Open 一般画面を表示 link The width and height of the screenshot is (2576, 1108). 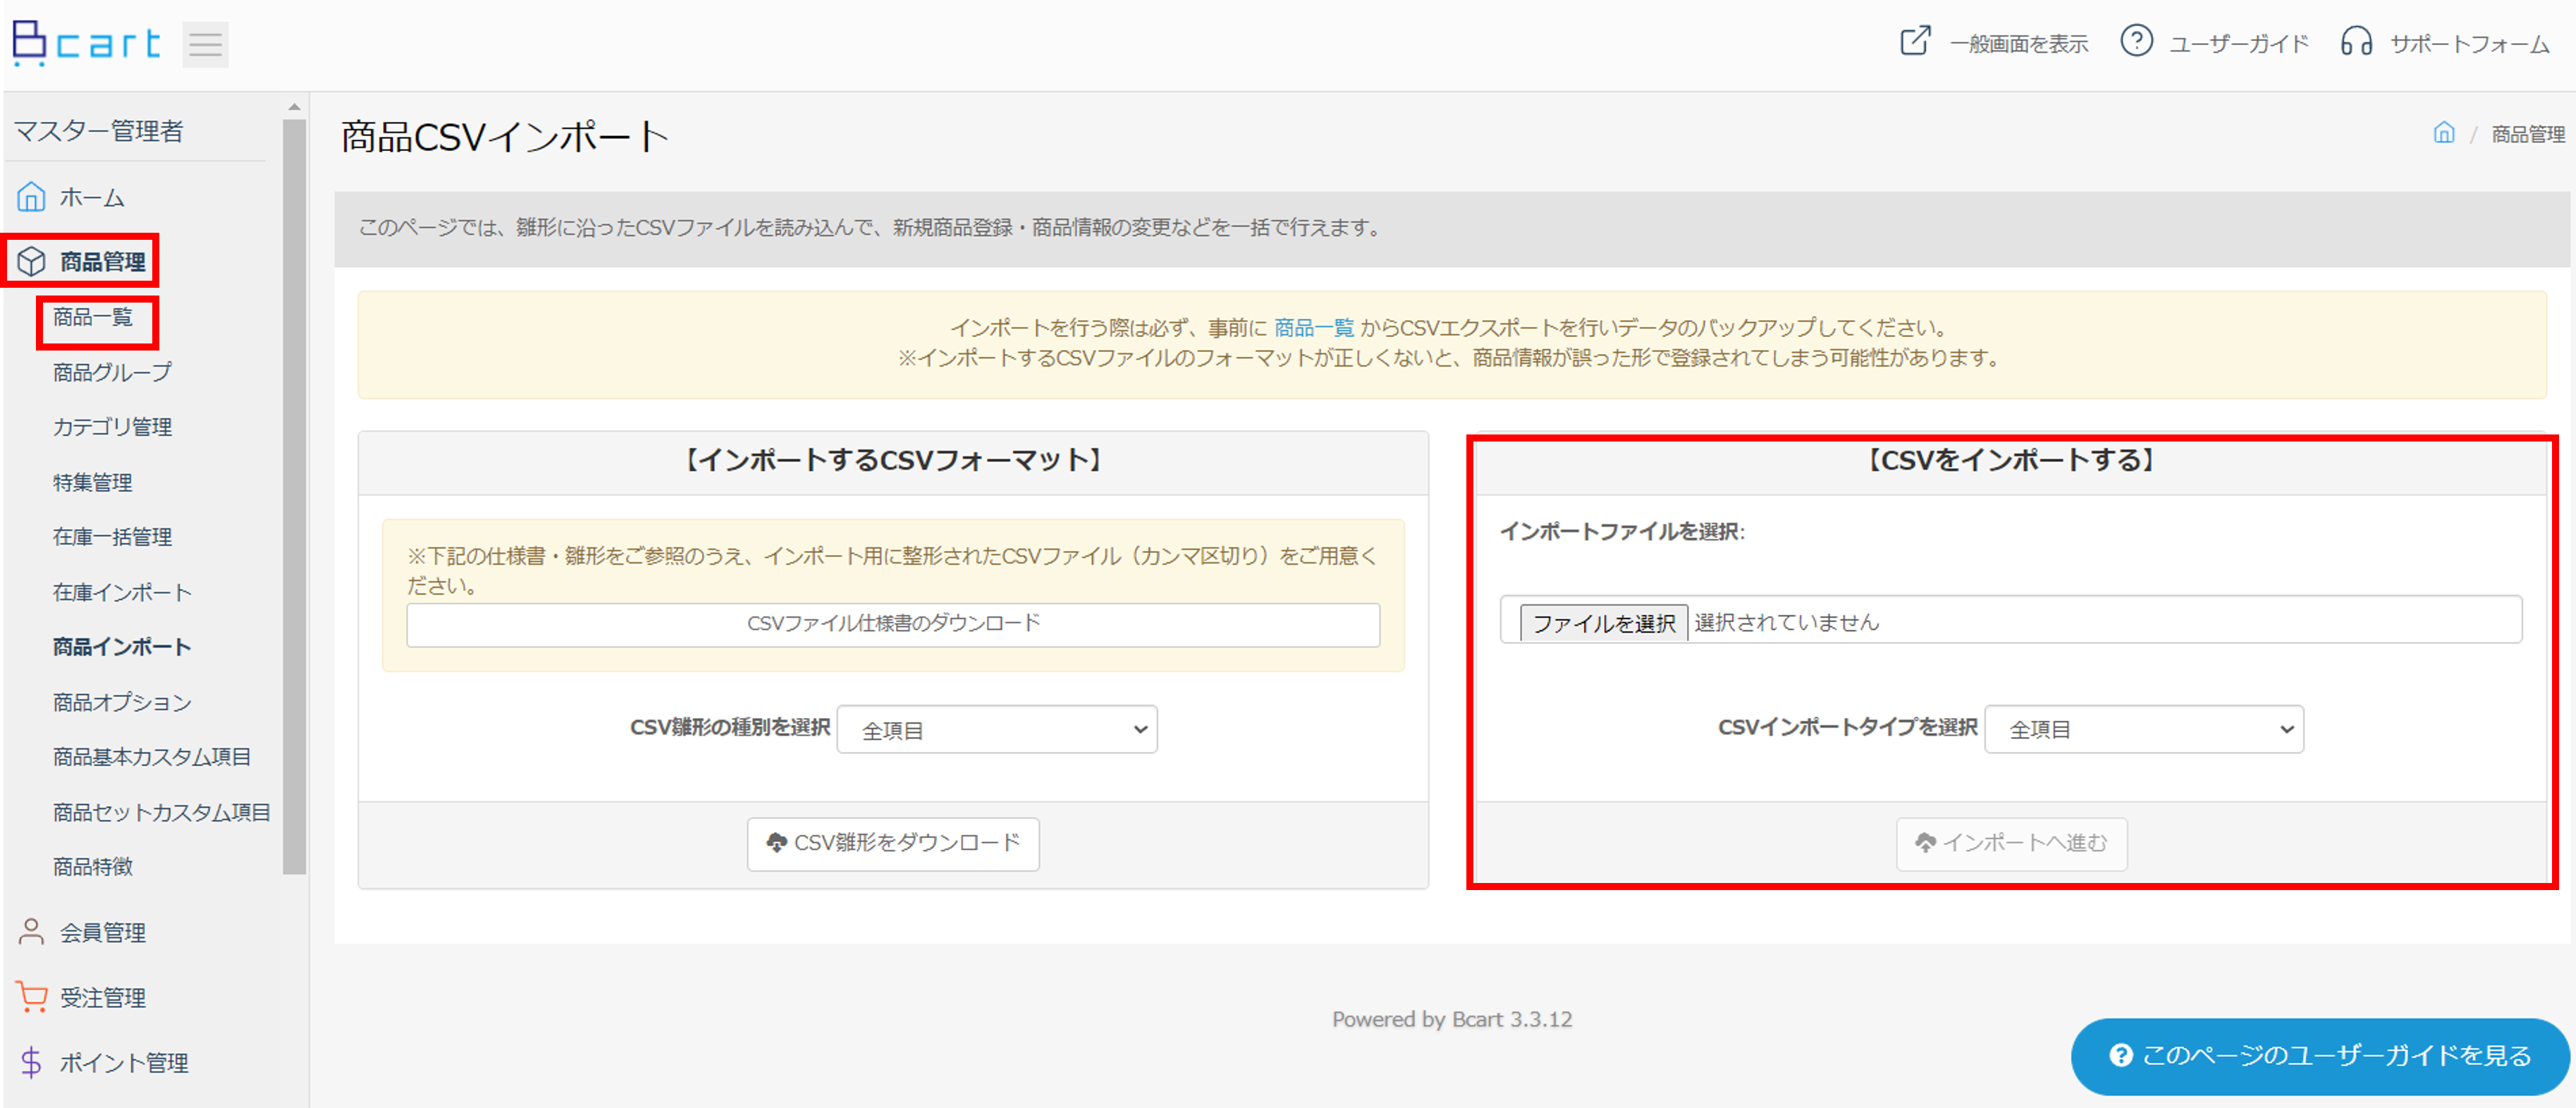pyautogui.click(x=2018, y=44)
